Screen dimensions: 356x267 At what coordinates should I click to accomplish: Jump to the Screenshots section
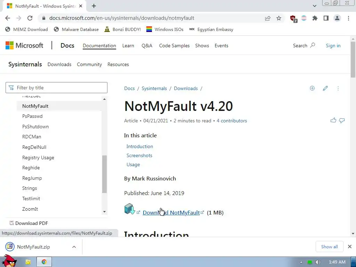coord(139,155)
